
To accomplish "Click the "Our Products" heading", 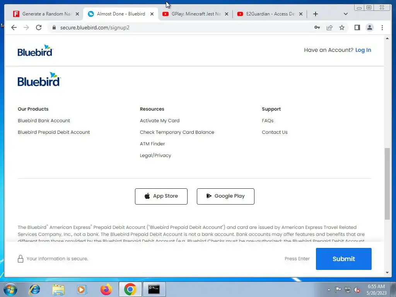I will pos(33,109).
